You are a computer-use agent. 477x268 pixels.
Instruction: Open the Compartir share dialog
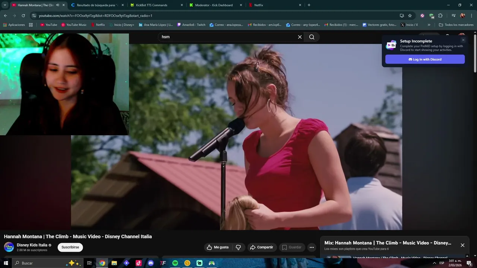(262, 247)
